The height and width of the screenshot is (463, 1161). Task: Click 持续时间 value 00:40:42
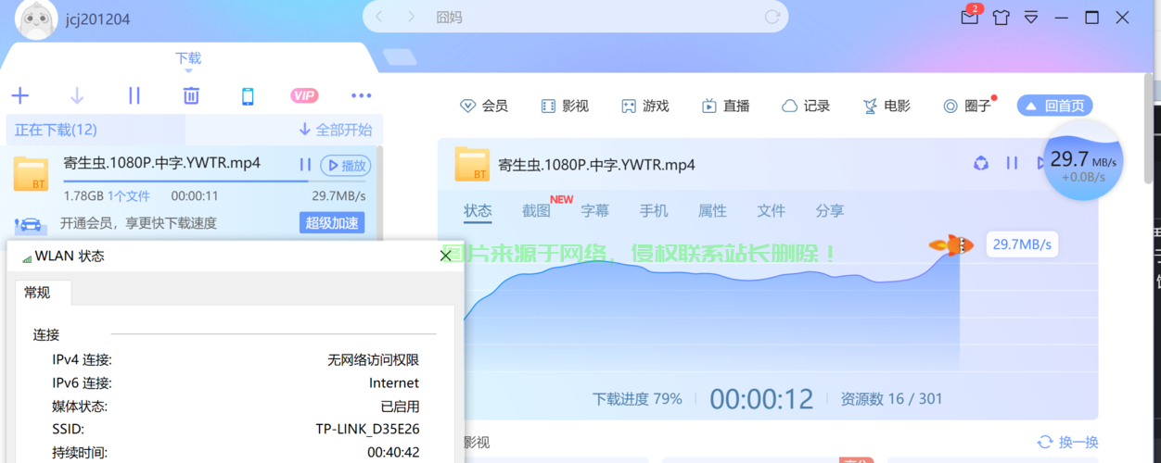click(393, 453)
